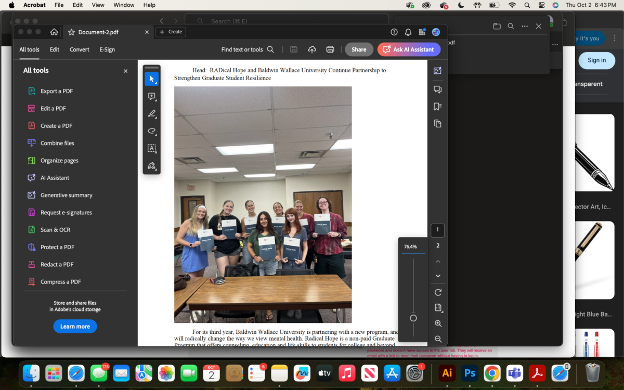Click the Share button

coord(359,49)
